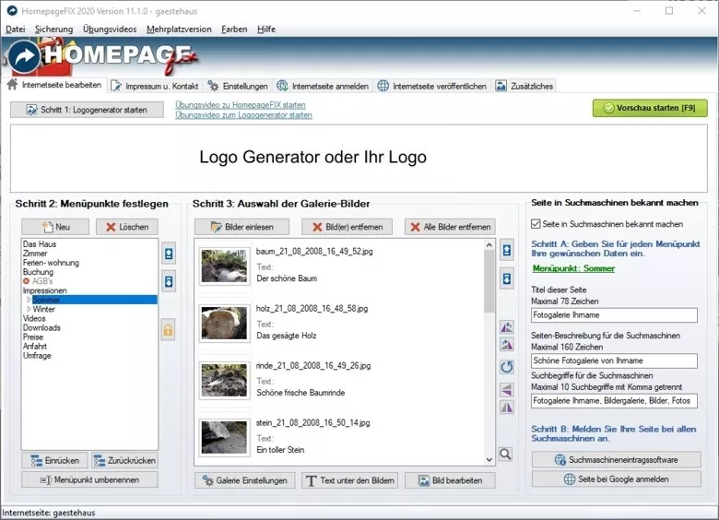The height and width of the screenshot is (520, 719).
Task: Open link Übungsvideo zu HomepageFIX starten
Action: coord(241,105)
